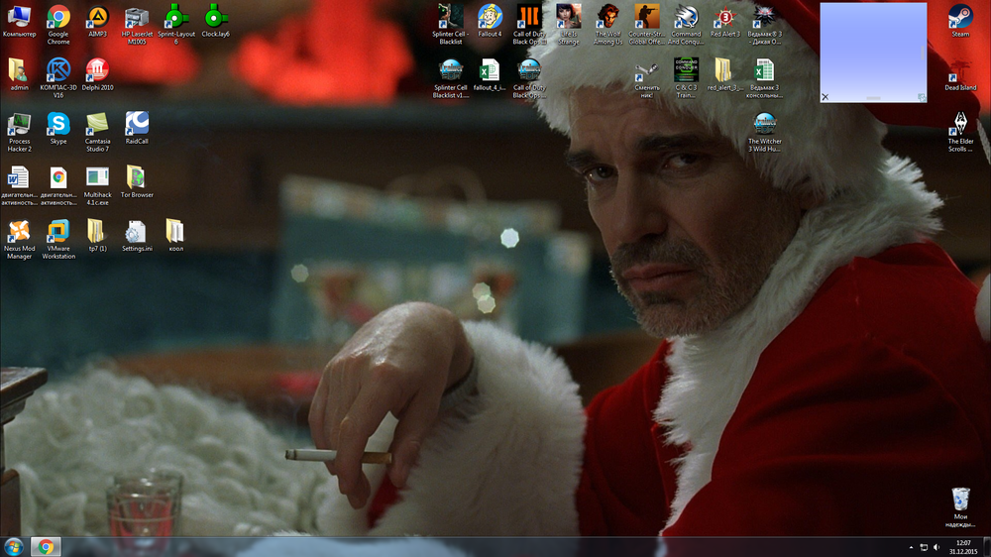Click the taskbar clock showing 12:07
This screenshot has width=991, height=557.
963,547
